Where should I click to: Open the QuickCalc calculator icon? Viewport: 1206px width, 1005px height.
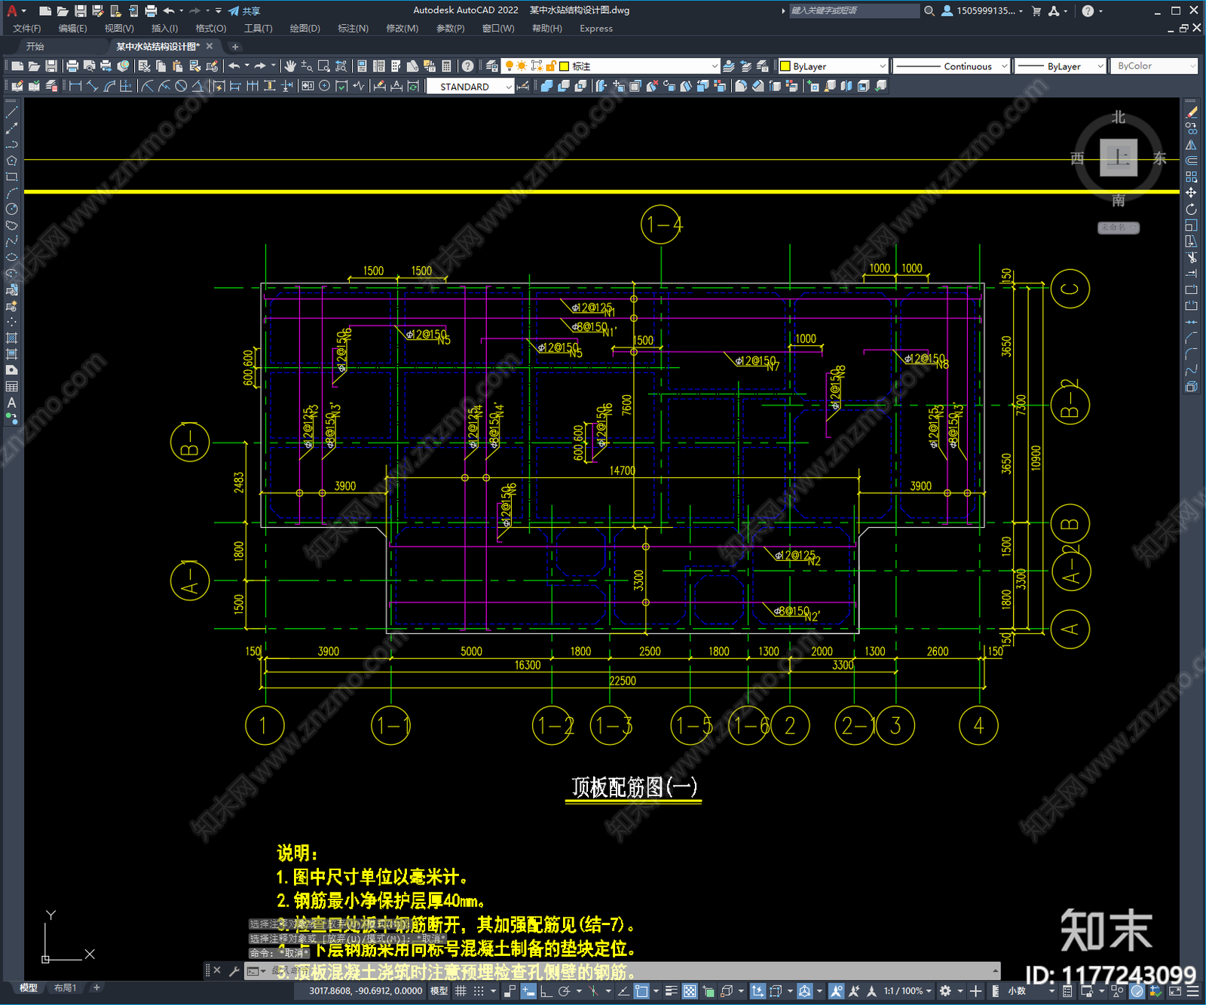coord(446,66)
